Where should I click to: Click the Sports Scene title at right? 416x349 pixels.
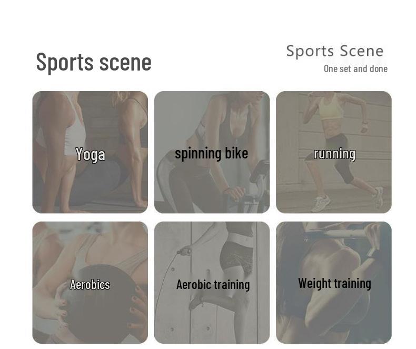click(x=335, y=51)
